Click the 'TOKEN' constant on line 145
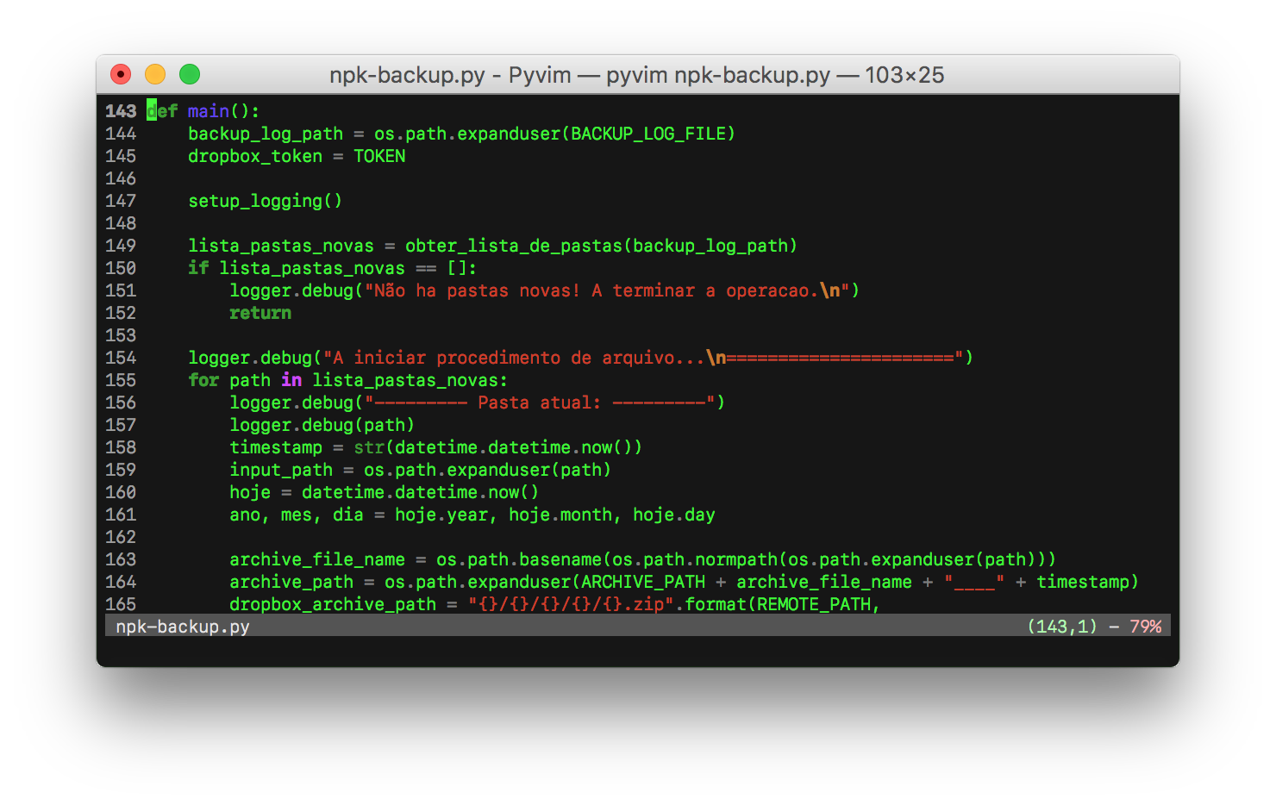Image resolution: width=1276 pixels, height=805 pixels. coord(379,156)
